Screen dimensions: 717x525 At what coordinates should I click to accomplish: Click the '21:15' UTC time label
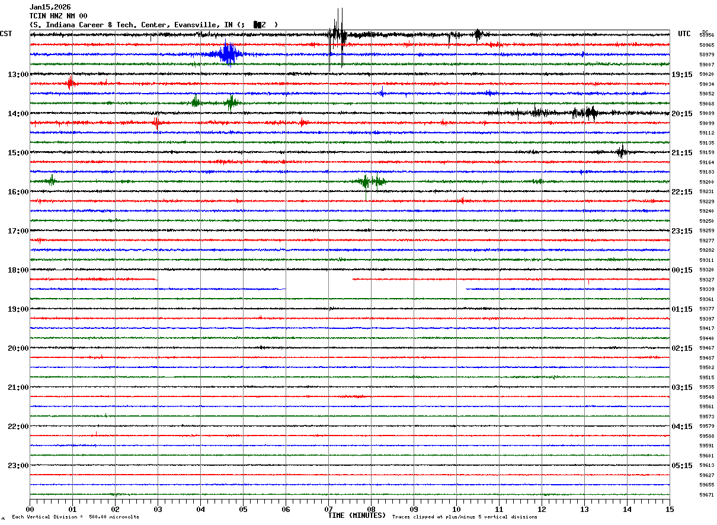coord(682,153)
